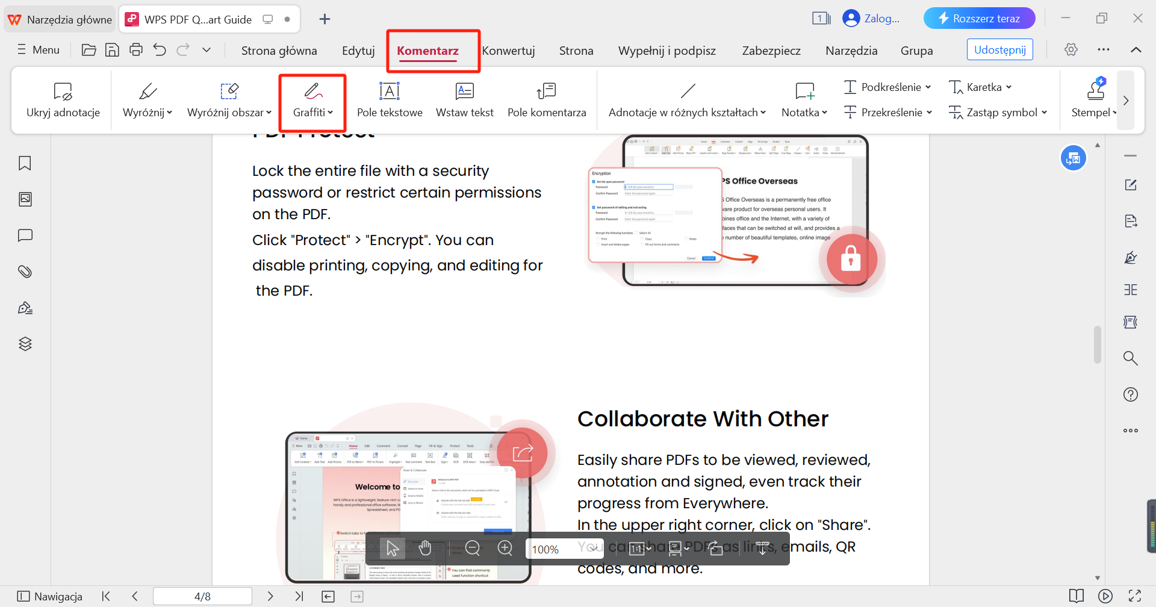Click the edit note icon in right sidebar
The image size is (1156, 607).
click(1131, 185)
